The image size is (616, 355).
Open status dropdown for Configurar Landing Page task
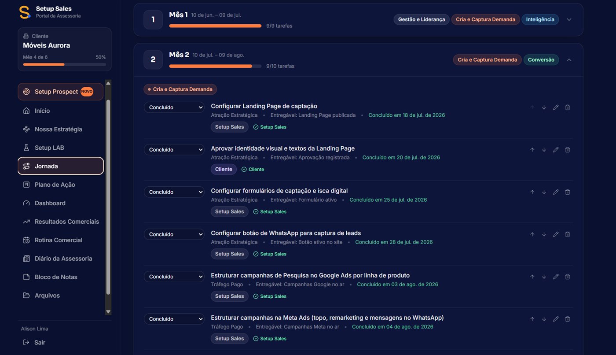(174, 107)
